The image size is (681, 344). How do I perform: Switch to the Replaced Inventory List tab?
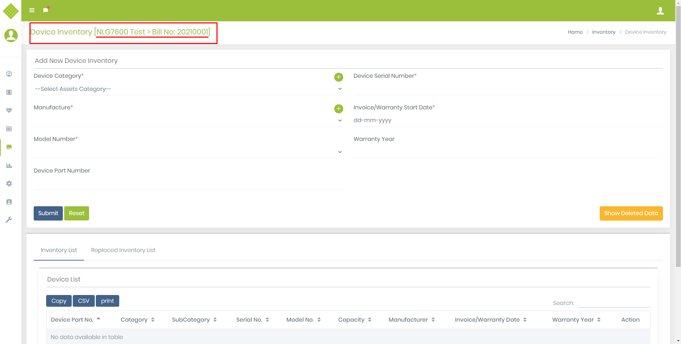click(123, 250)
